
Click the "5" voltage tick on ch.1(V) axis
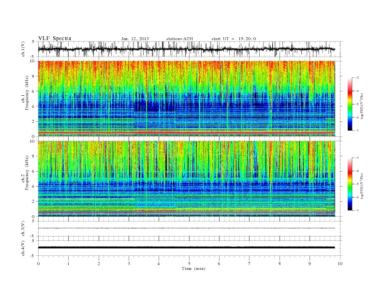coord(34,42)
